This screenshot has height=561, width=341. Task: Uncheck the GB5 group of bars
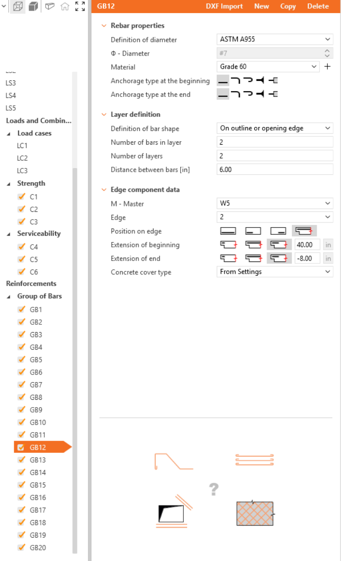[21, 360]
